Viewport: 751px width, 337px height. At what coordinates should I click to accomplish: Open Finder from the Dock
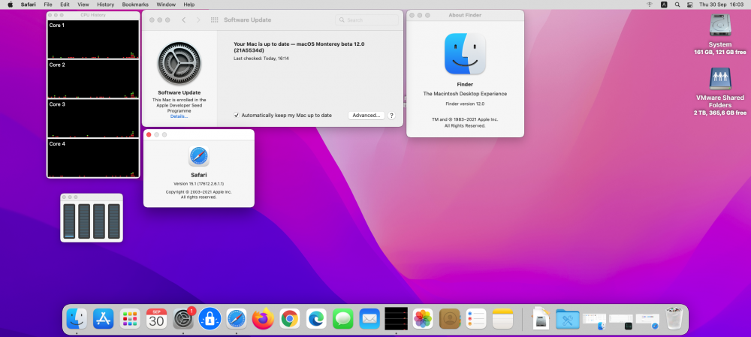(77, 318)
